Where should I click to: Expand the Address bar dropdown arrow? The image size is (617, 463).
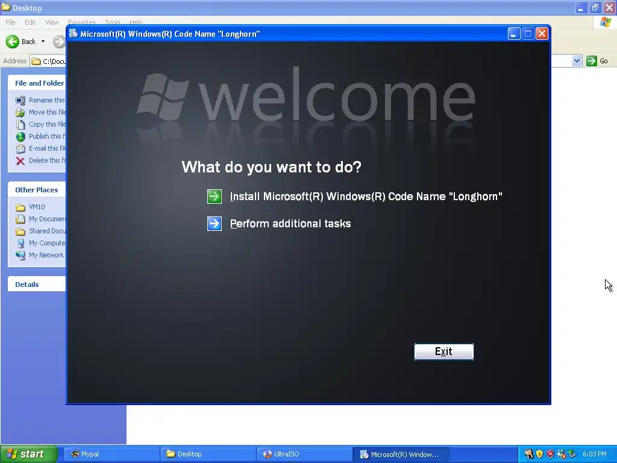pos(577,61)
